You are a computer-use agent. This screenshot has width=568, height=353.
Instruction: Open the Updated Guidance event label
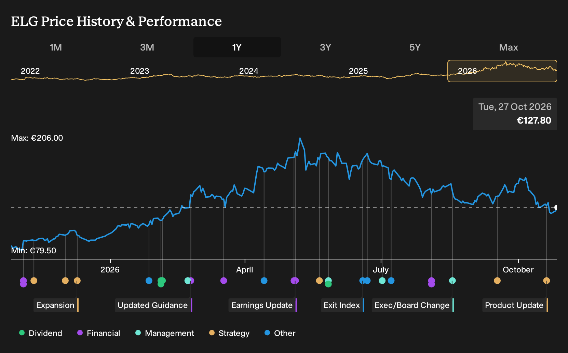point(153,305)
